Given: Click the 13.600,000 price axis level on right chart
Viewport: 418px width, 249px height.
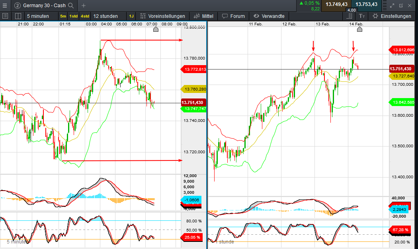Looking at the screenshot, I should (402, 116).
